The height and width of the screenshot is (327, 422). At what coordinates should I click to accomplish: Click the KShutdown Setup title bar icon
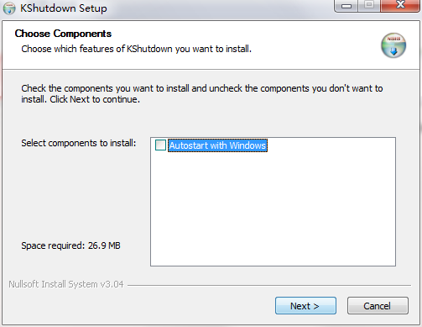click(x=9, y=8)
